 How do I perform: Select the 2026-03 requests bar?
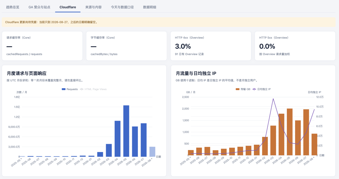109,150
